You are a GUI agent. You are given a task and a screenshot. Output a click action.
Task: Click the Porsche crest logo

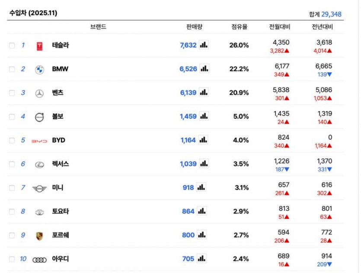click(x=39, y=236)
